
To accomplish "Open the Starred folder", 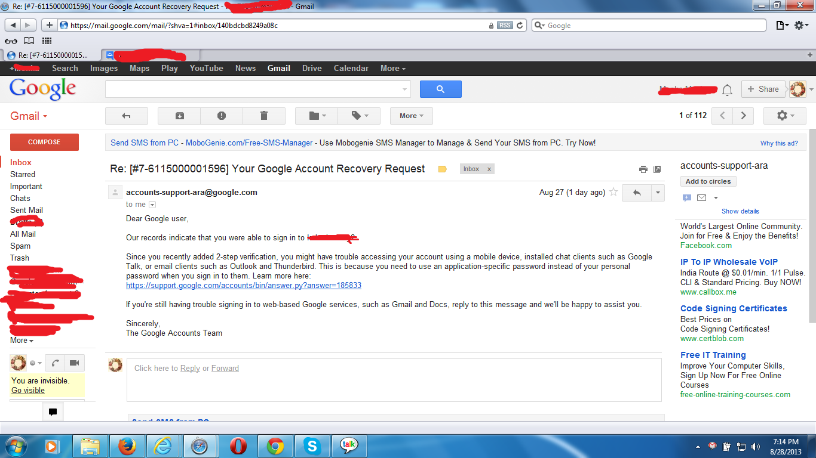I will pyautogui.click(x=23, y=174).
